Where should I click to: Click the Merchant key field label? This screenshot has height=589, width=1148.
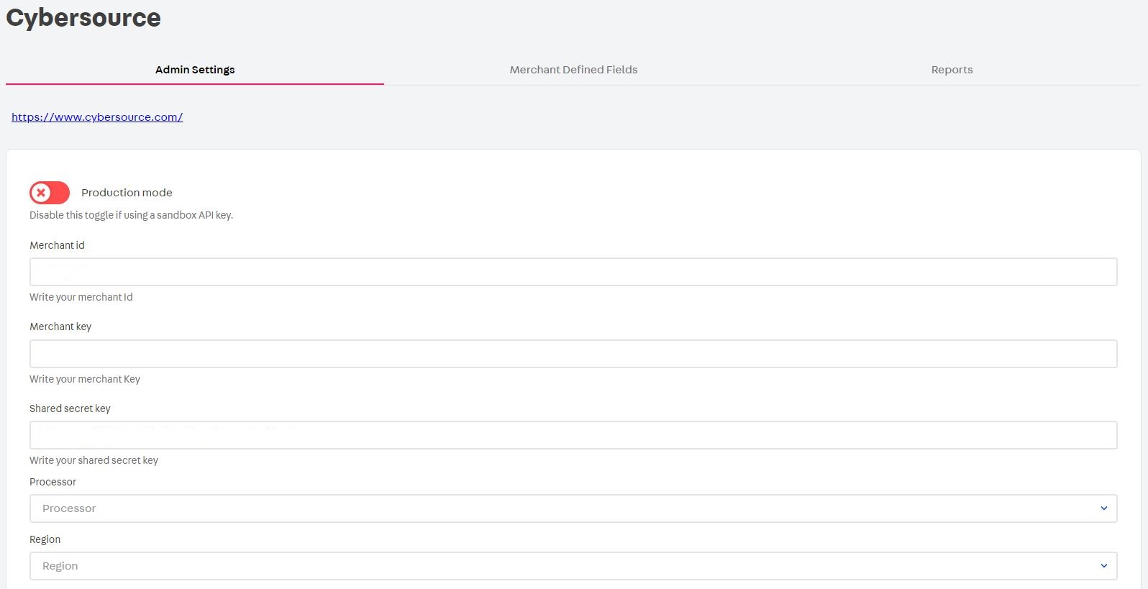tap(60, 327)
